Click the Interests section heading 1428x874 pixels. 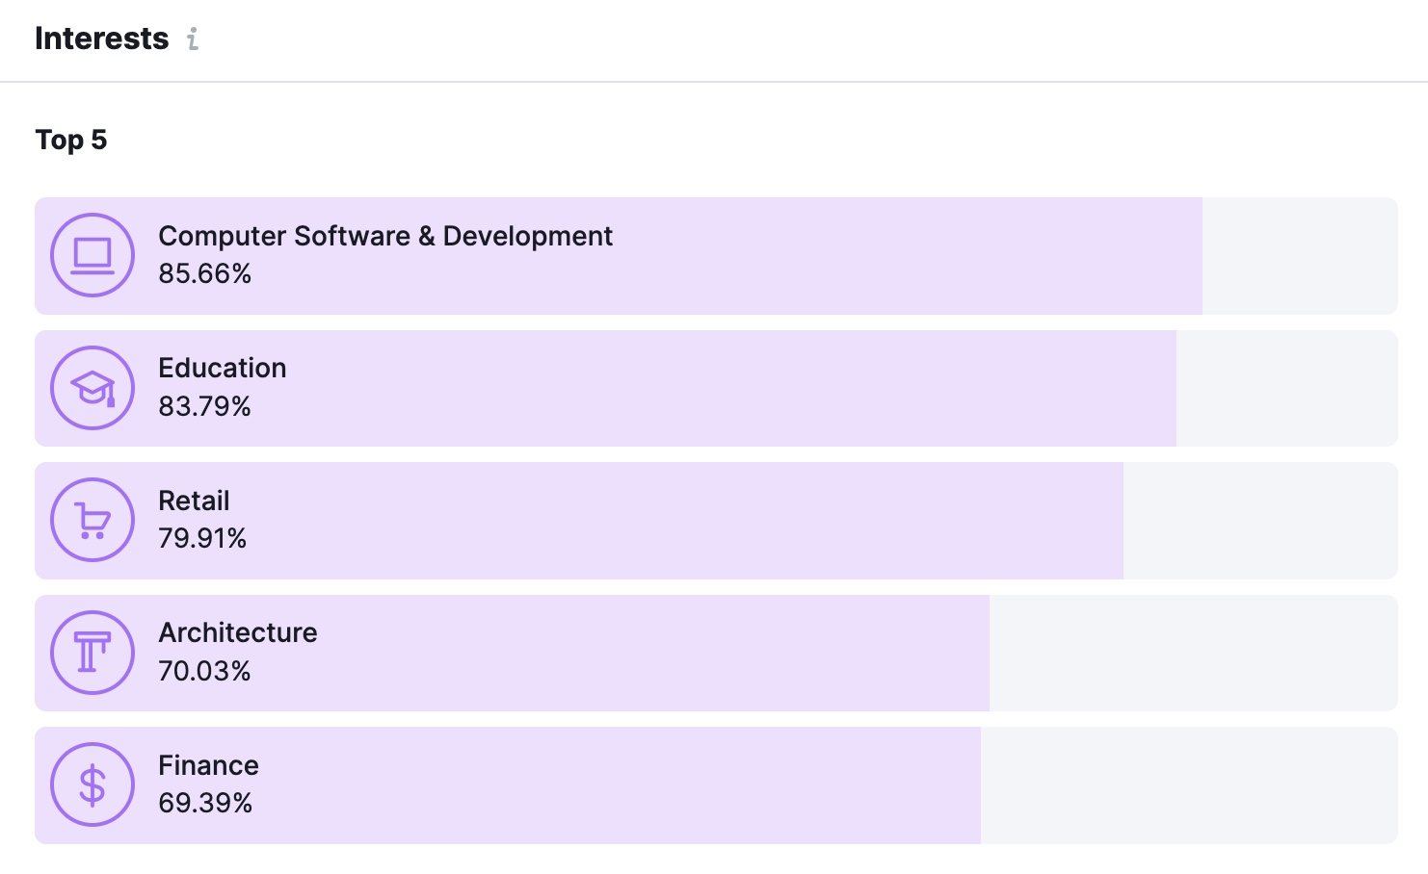click(101, 39)
